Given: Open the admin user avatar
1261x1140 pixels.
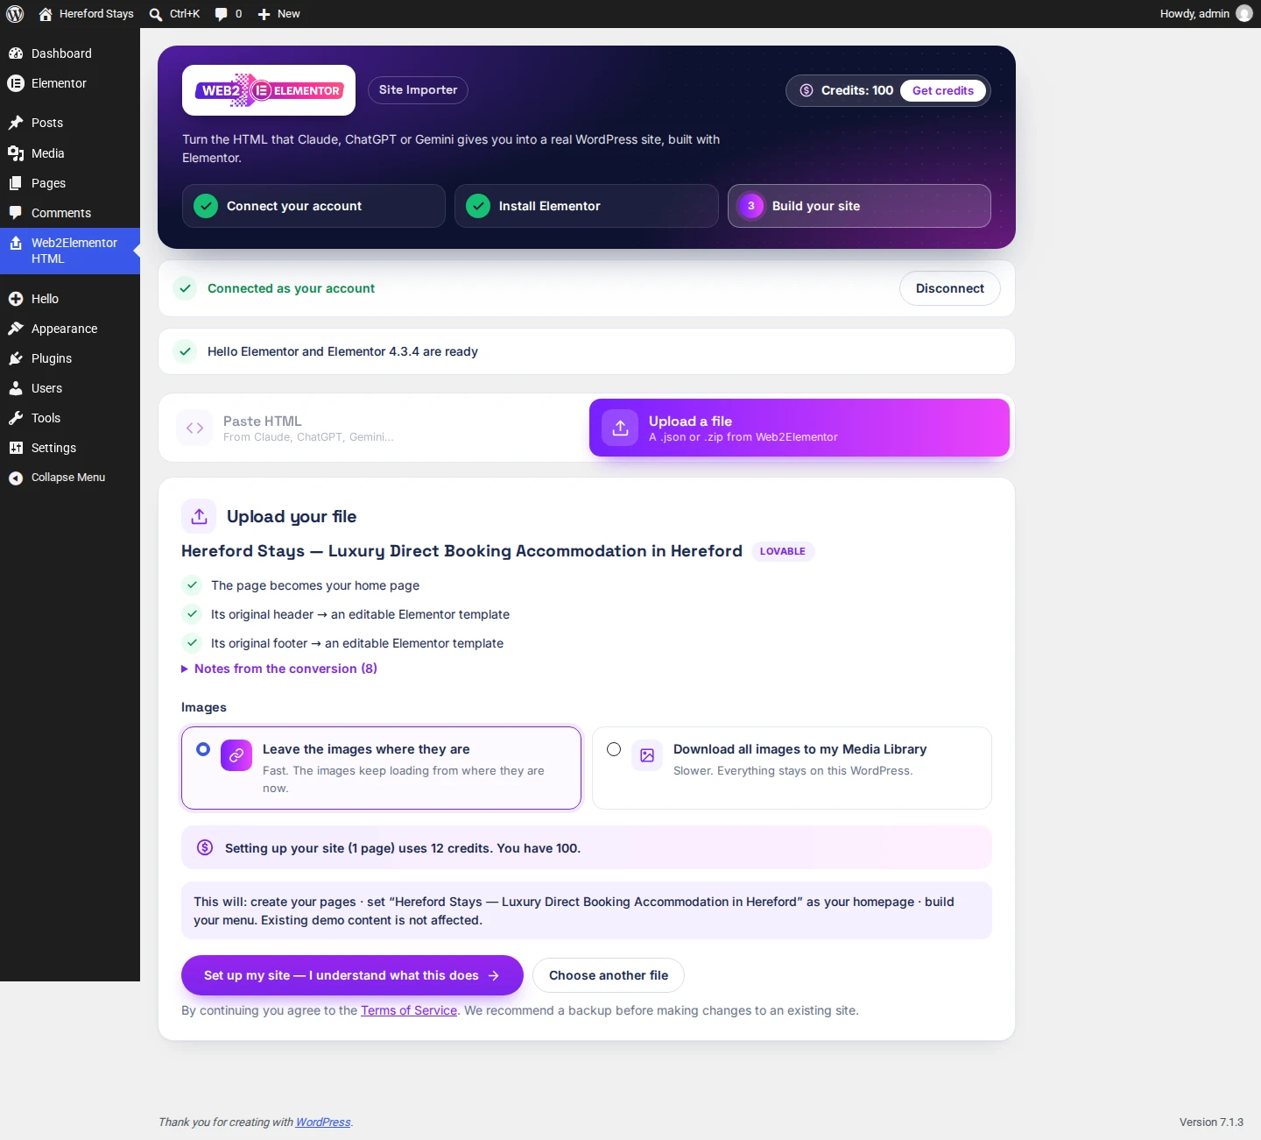Looking at the screenshot, I should pos(1244,13).
